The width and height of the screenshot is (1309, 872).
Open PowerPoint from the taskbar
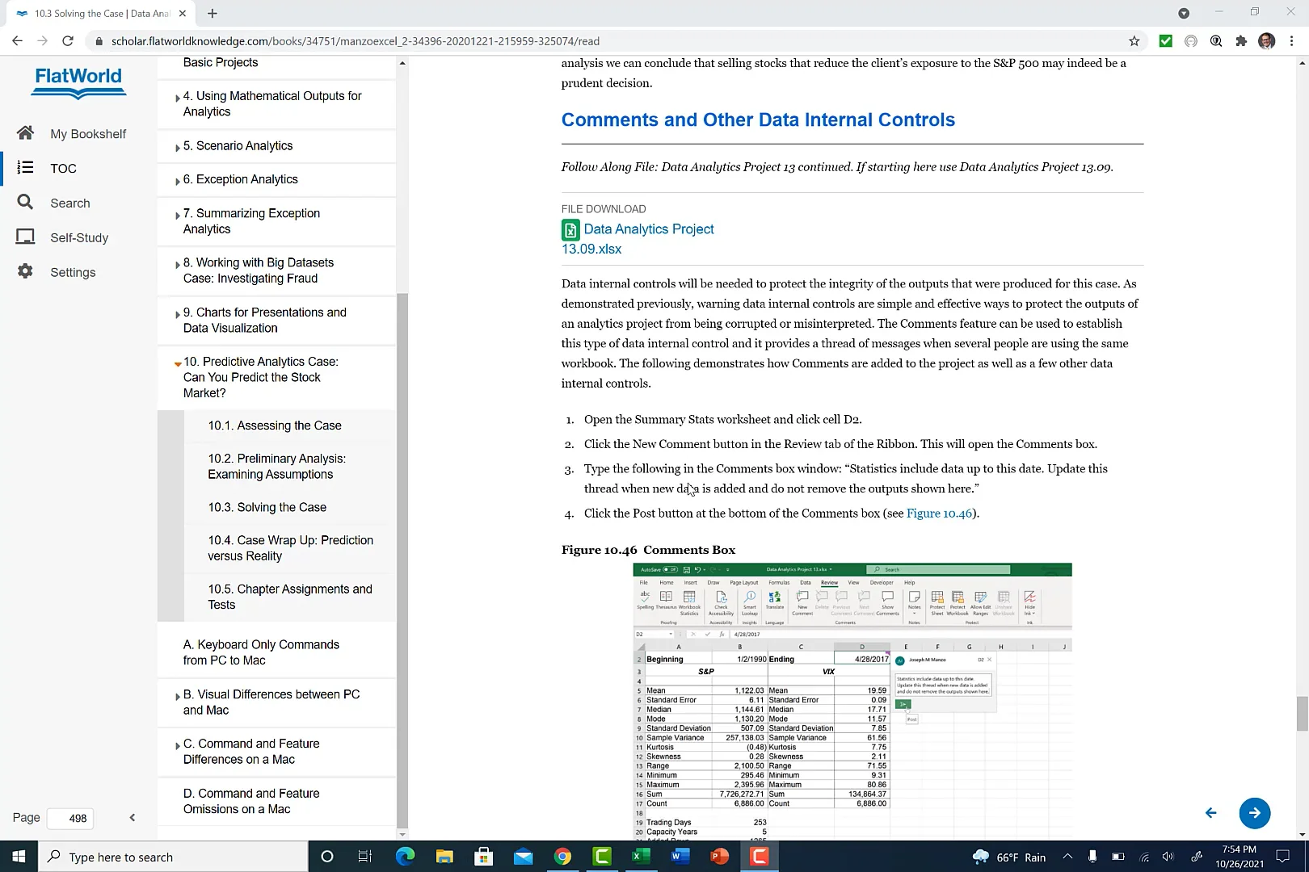click(719, 857)
